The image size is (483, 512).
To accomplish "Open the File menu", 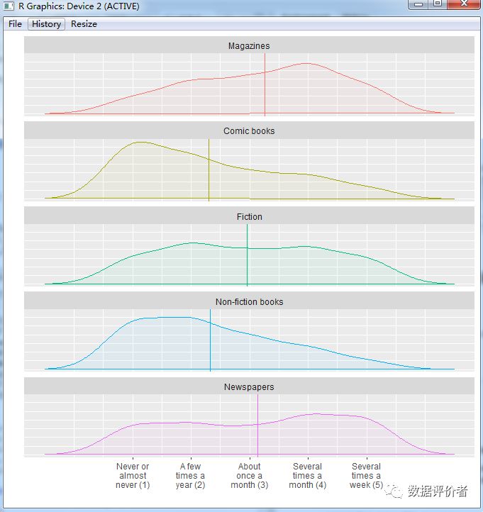I will click(15, 24).
